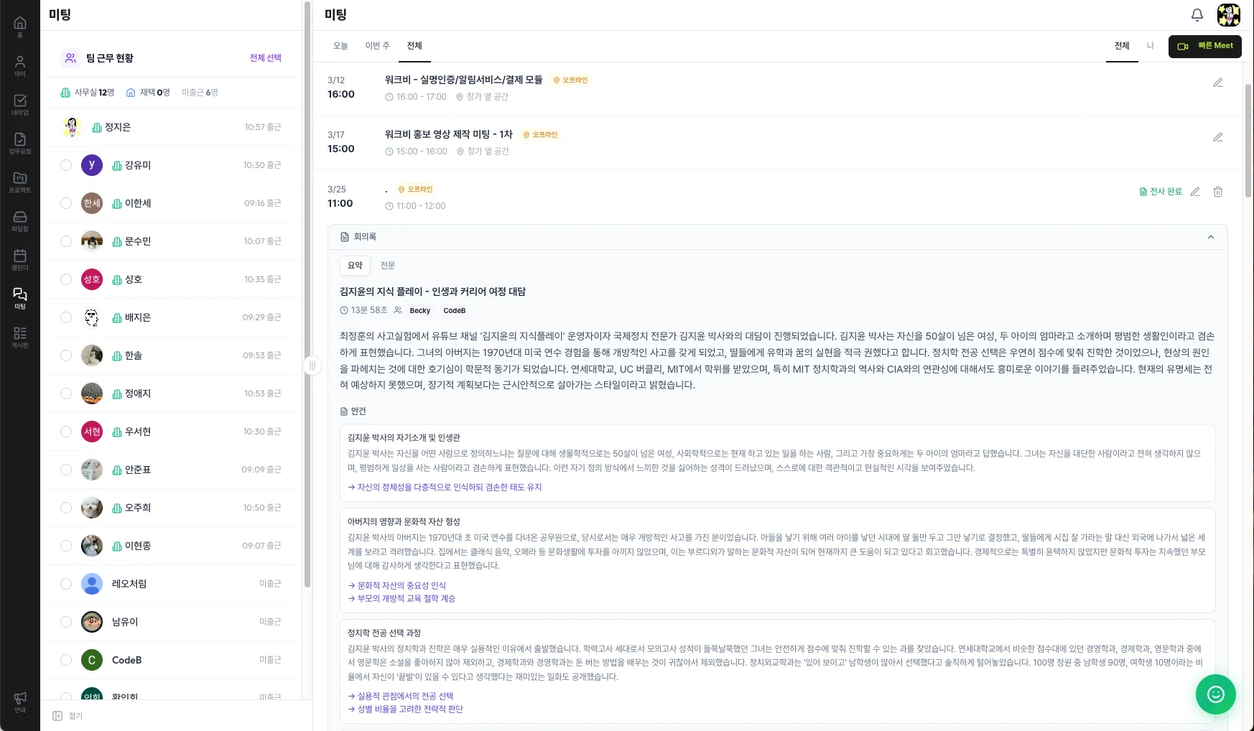Click the 팀 근무 현황 people icon
Viewport: 1254px width, 731px height.
70,58
